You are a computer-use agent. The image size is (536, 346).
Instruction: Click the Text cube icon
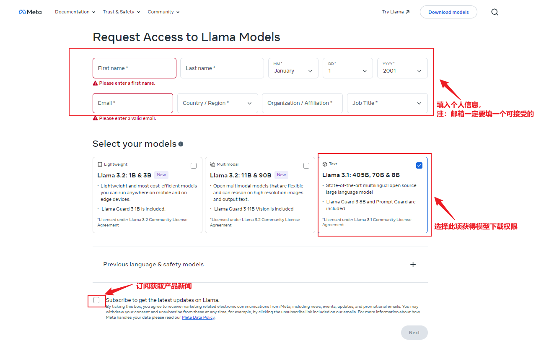(x=325, y=164)
